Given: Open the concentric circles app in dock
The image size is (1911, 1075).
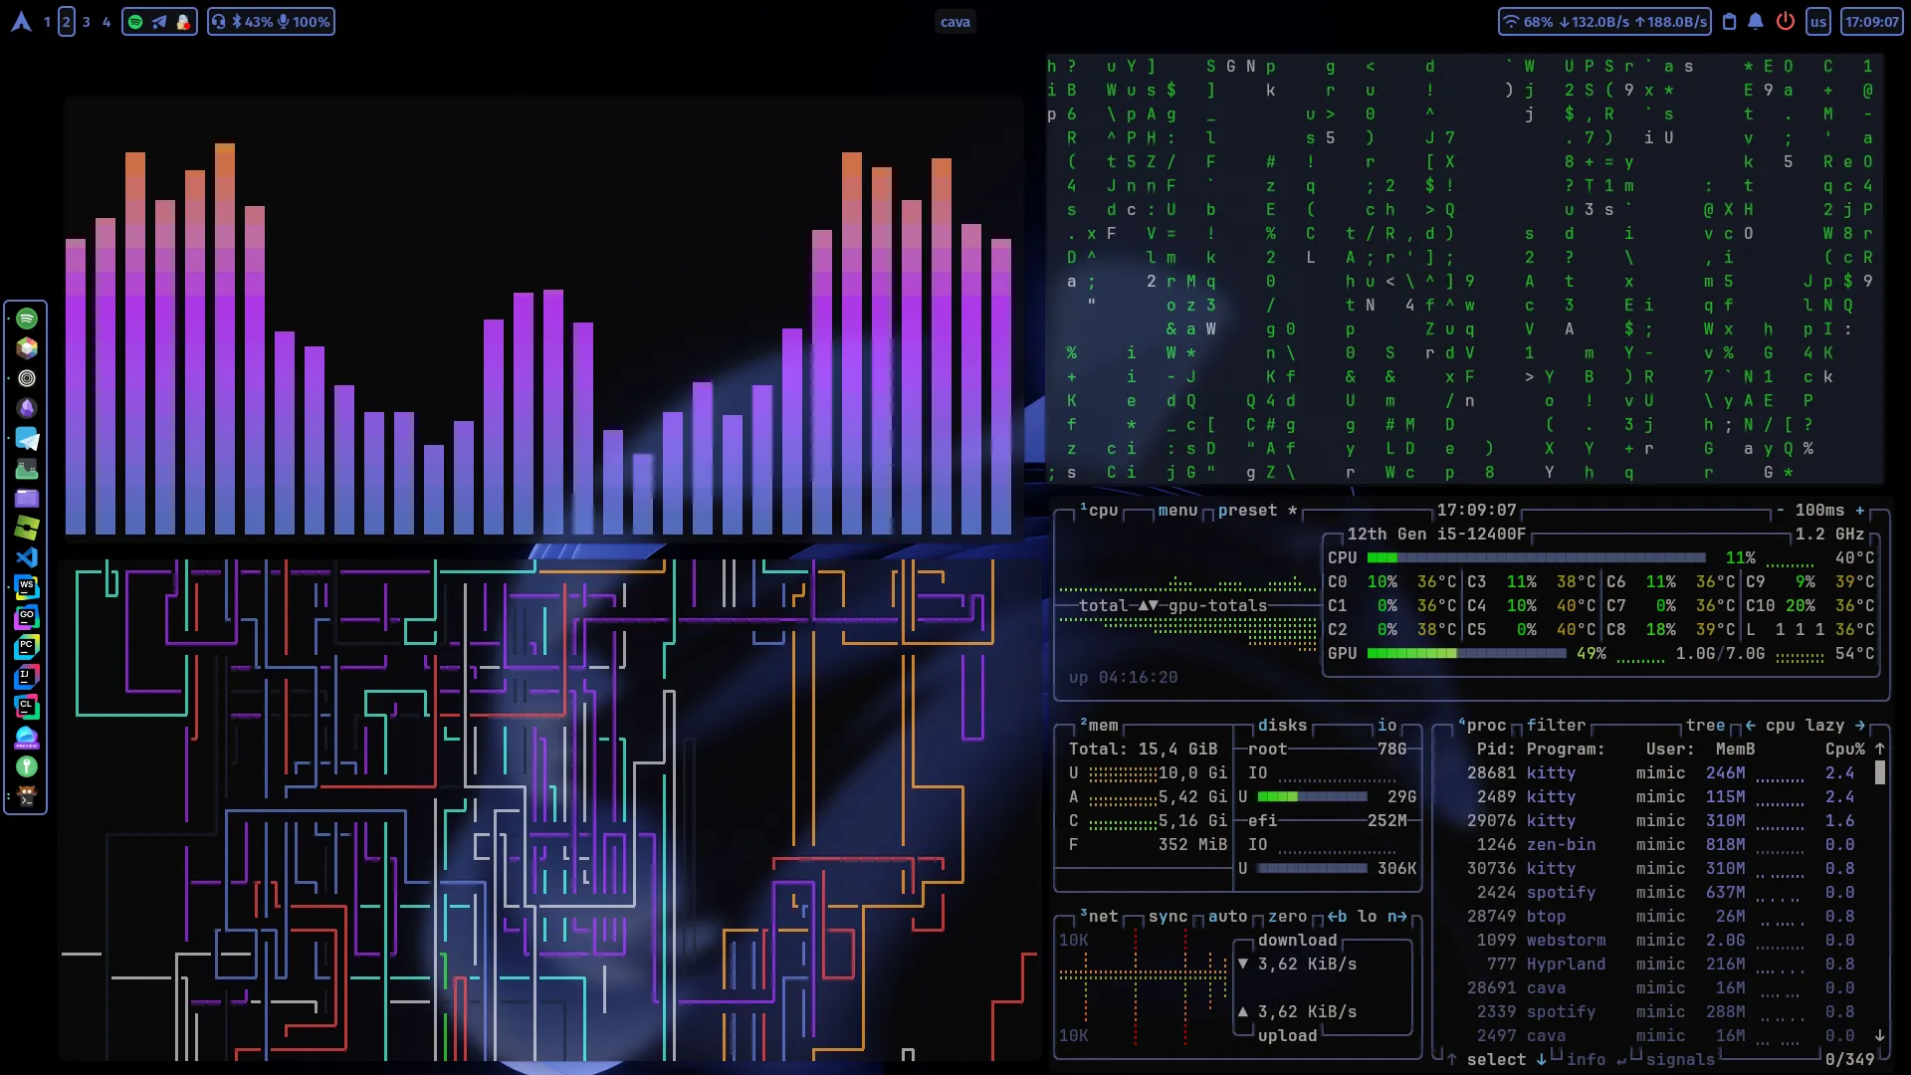Looking at the screenshot, I should tap(27, 378).
